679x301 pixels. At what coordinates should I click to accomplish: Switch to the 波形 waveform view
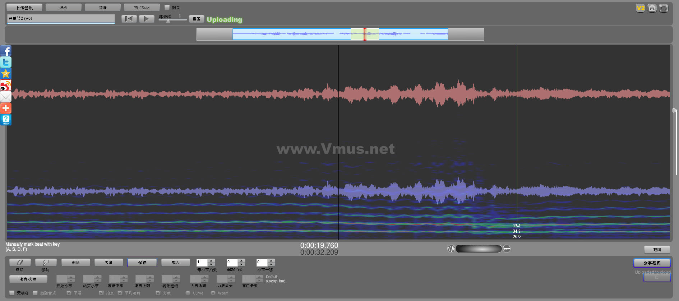coord(63,8)
